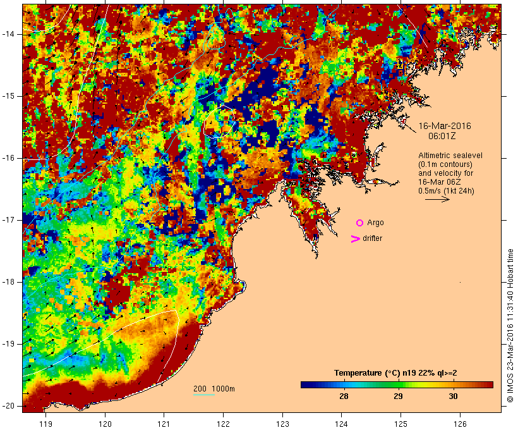
Task: Click the cyan 200m depth contour legend line
Action: pos(204,395)
